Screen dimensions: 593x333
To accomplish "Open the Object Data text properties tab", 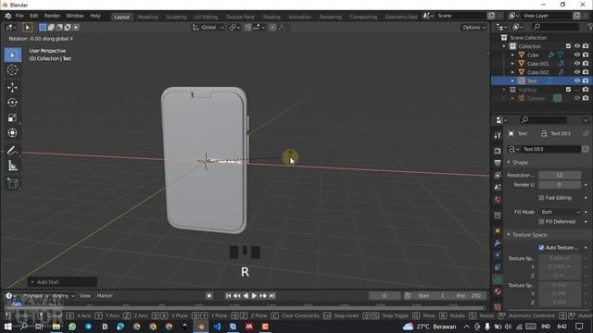I will (498, 279).
